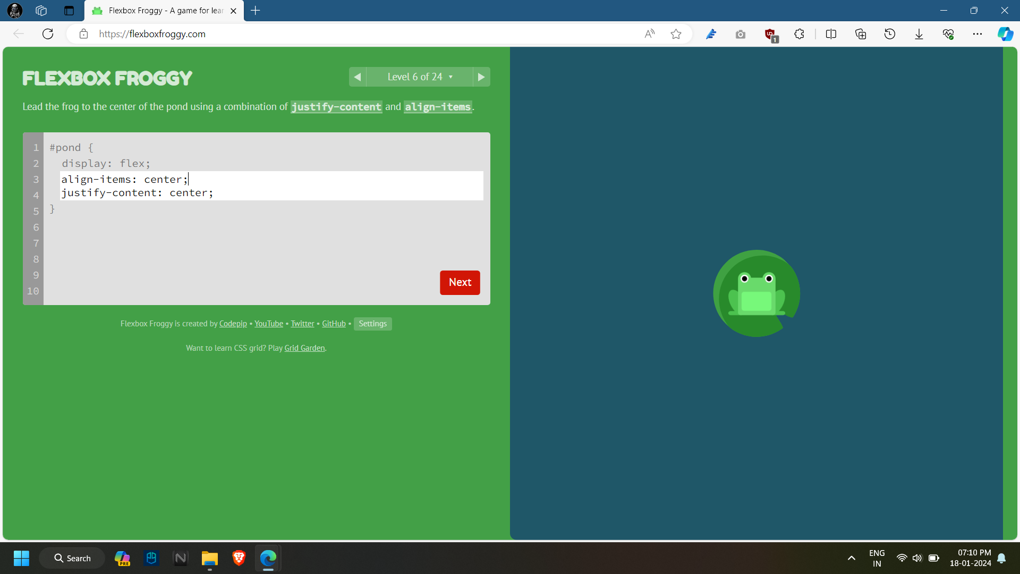
Task: Open Copilot sidebar icon
Action: coord(1005,34)
